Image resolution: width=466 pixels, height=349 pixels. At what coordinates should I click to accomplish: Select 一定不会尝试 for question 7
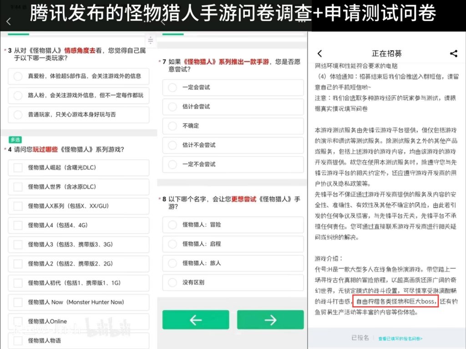click(233, 164)
